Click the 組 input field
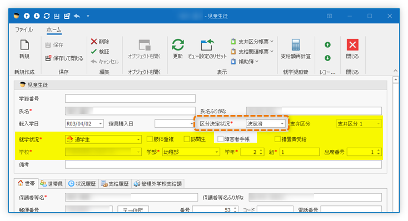The image size is (408, 221). point(300,152)
